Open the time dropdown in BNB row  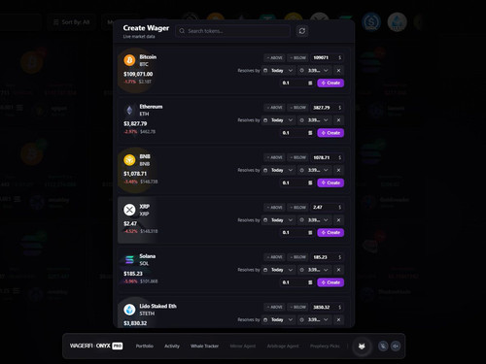(314, 170)
